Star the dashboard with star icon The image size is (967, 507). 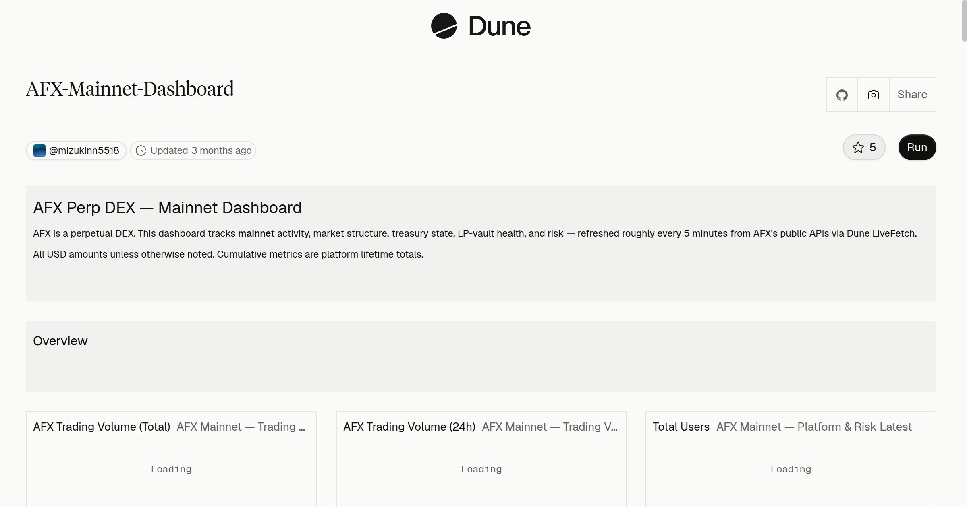(x=858, y=147)
